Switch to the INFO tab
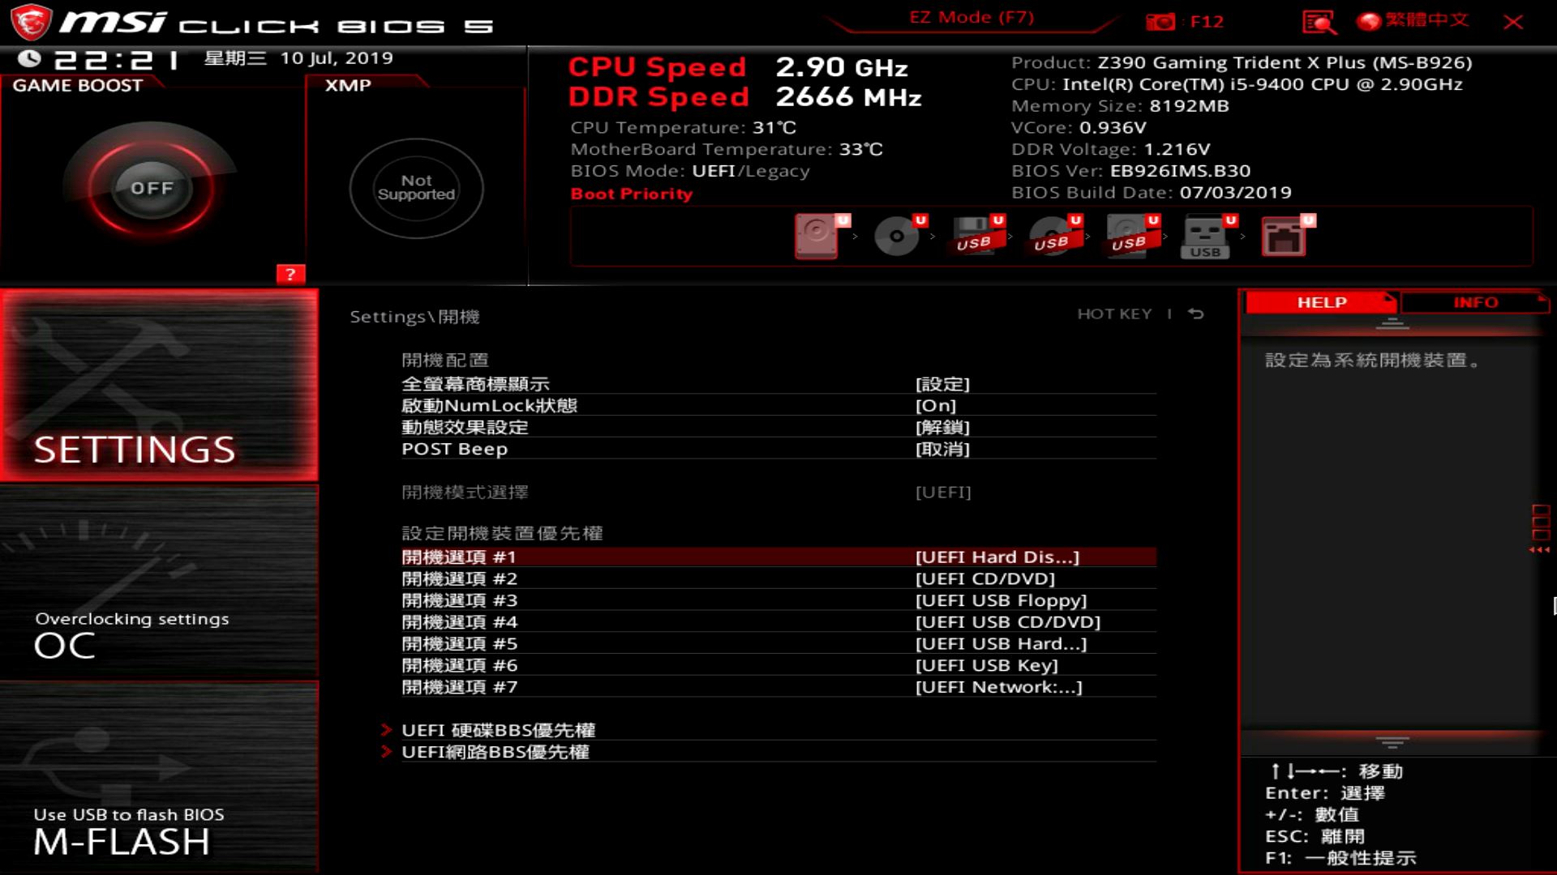Image resolution: width=1557 pixels, height=875 pixels. pyautogui.click(x=1474, y=302)
